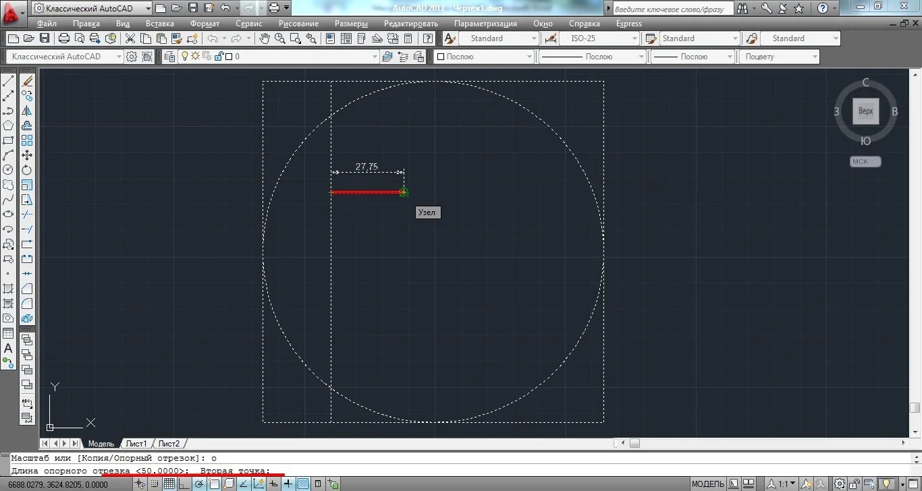Open the lineweight Послою dropdown
This screenshot has width=922, height=491.
click(693, 57)
